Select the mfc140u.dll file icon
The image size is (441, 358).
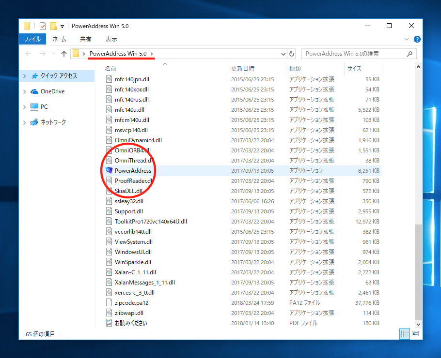[109, 109]
